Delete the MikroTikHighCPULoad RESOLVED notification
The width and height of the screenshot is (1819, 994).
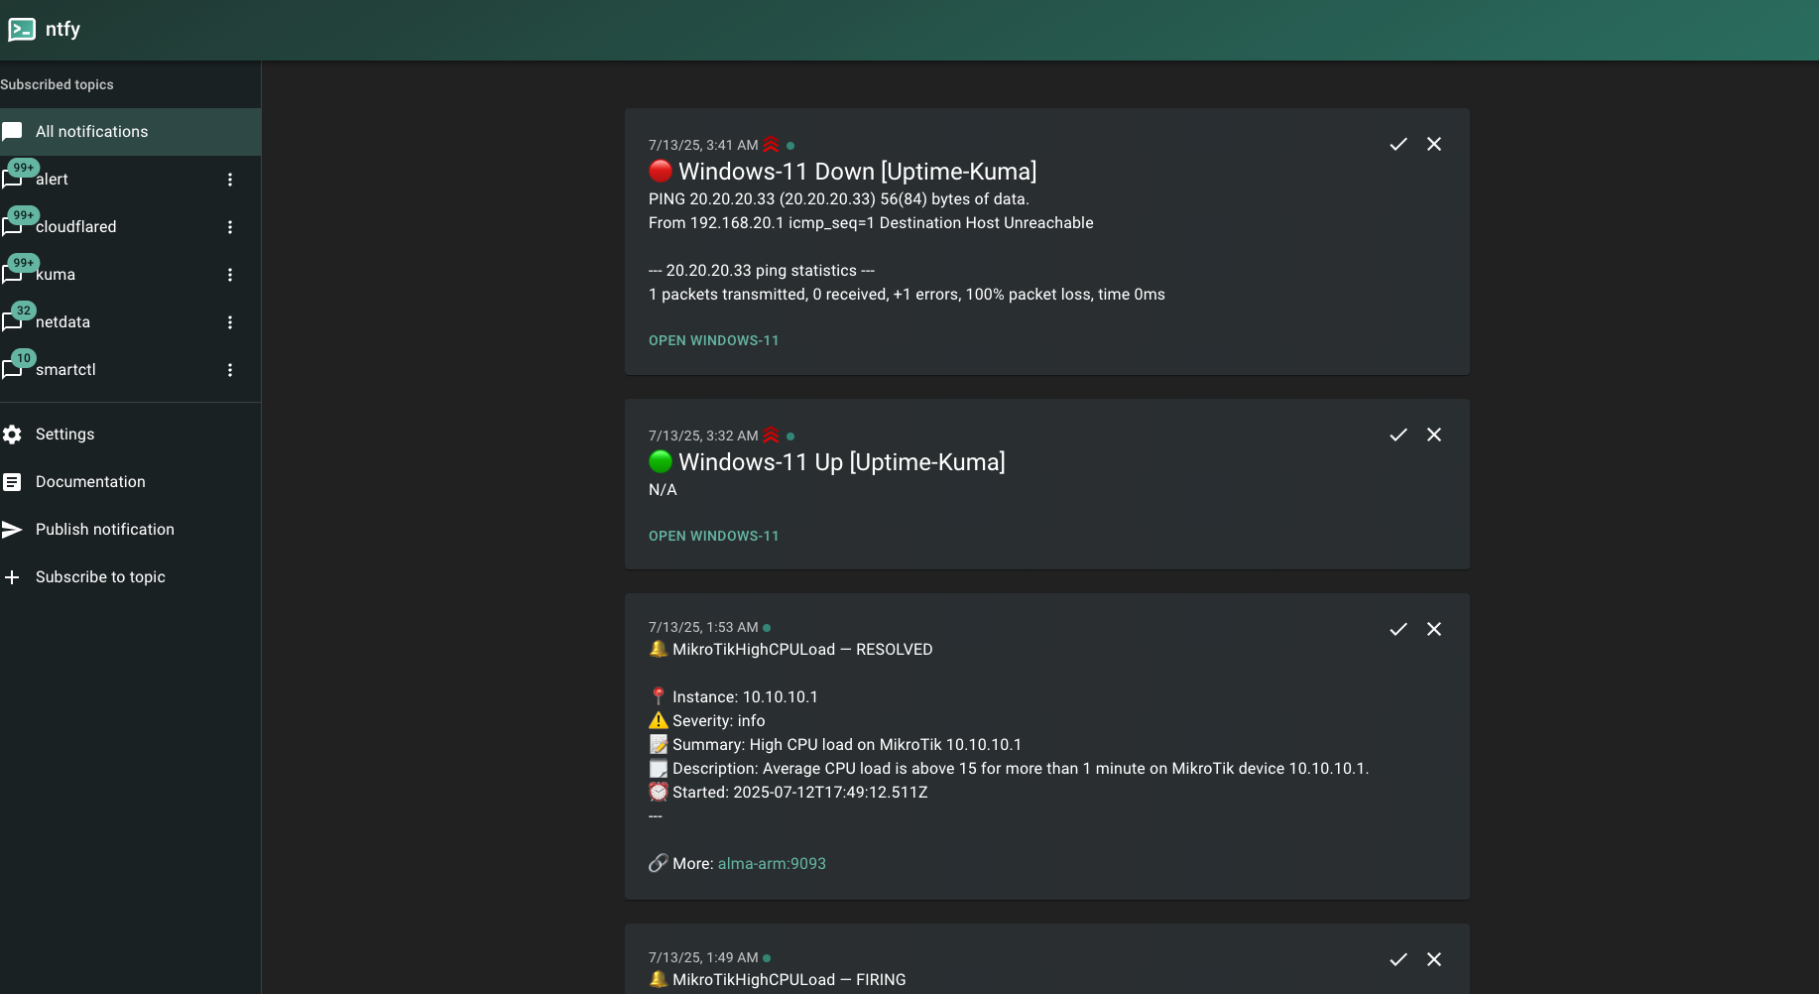point(1434,629)
